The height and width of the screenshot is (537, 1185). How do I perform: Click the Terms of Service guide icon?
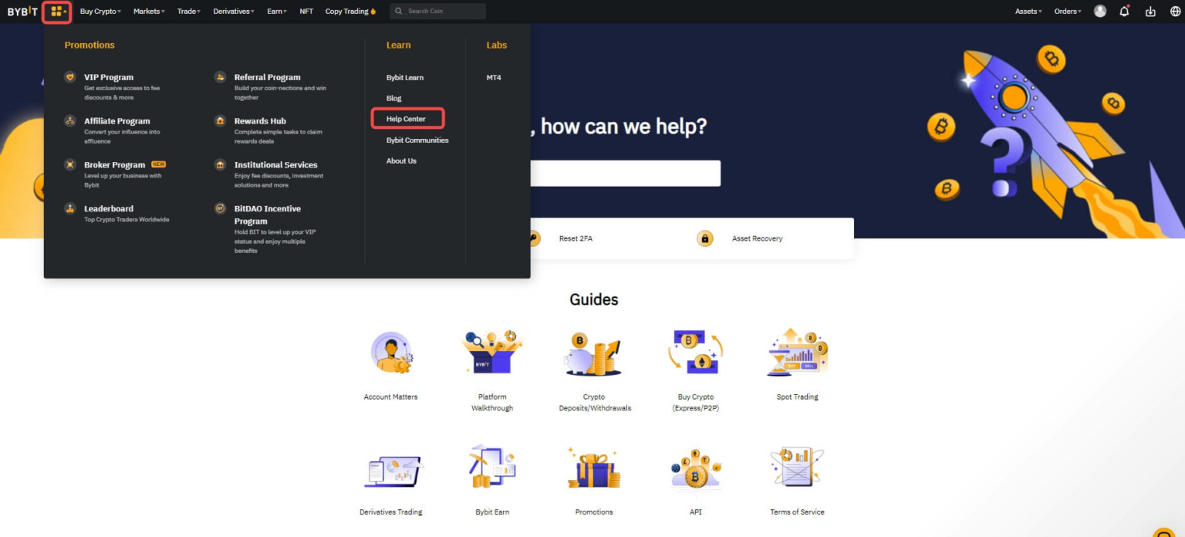[797, 468]
